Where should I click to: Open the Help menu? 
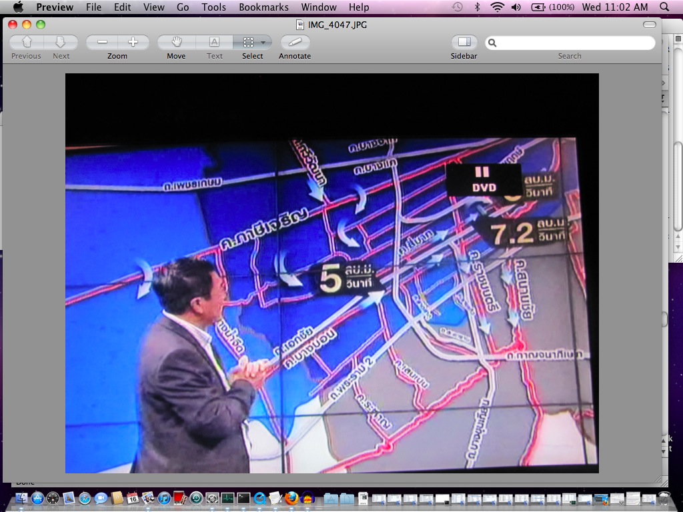point(359,7)
